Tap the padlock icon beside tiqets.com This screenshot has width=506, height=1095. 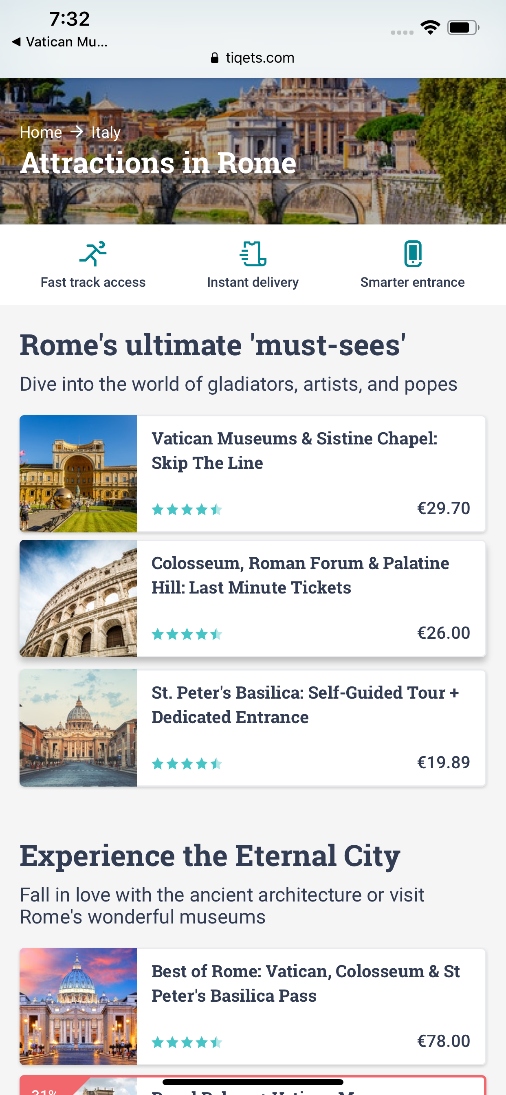(x=215, y=58)
